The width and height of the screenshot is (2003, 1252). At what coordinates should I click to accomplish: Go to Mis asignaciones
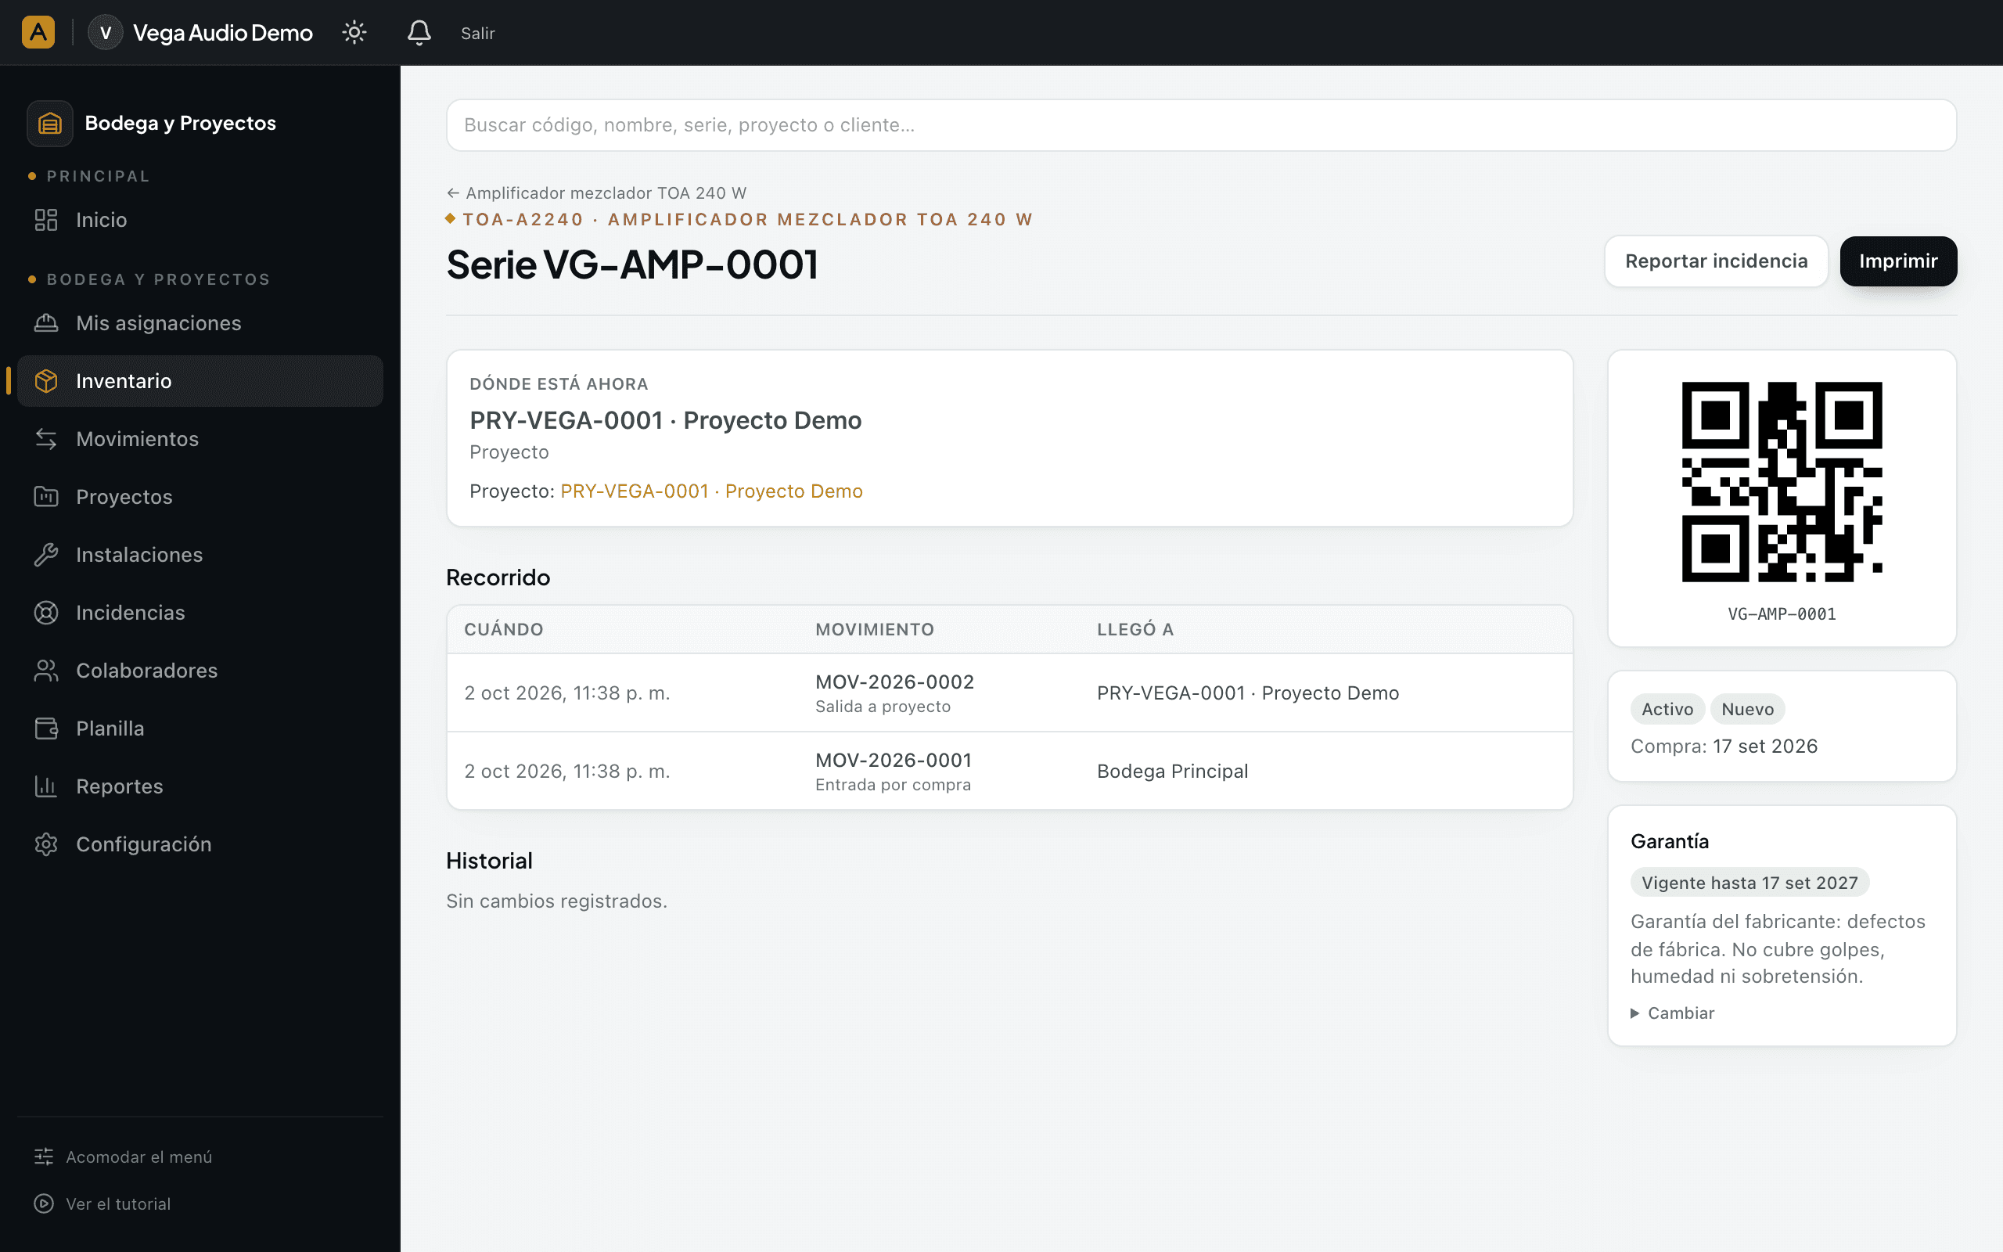point(200,323)
